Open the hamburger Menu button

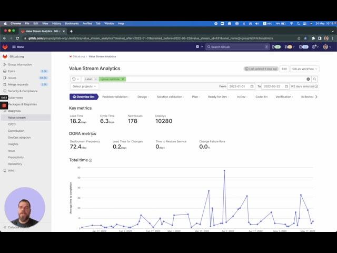18,47
